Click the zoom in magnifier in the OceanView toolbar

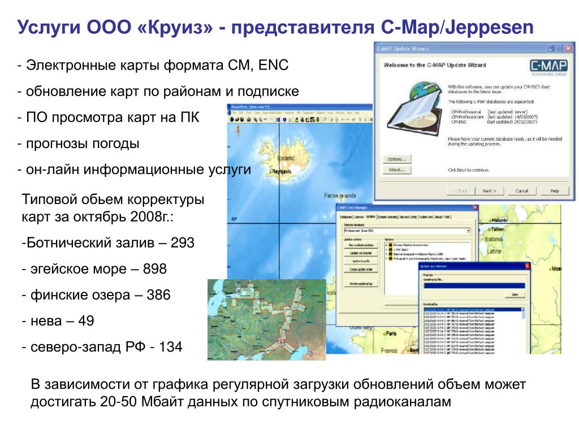pos(256,120)
